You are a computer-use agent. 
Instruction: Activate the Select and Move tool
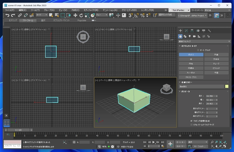pos(75,15)
